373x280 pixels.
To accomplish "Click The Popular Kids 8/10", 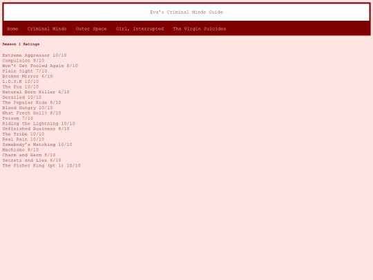I will (x=32, y=102).
